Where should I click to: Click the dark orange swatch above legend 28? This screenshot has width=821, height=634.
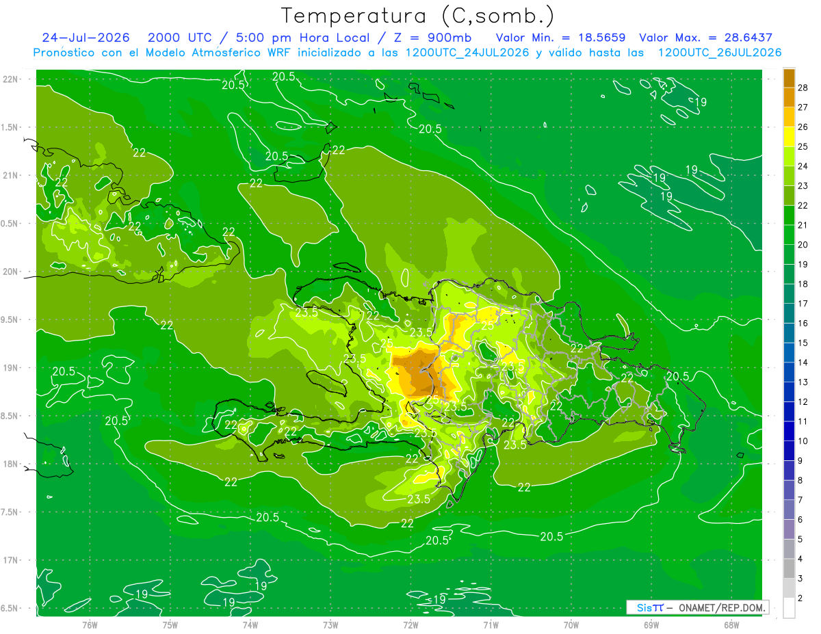[789, 78]
